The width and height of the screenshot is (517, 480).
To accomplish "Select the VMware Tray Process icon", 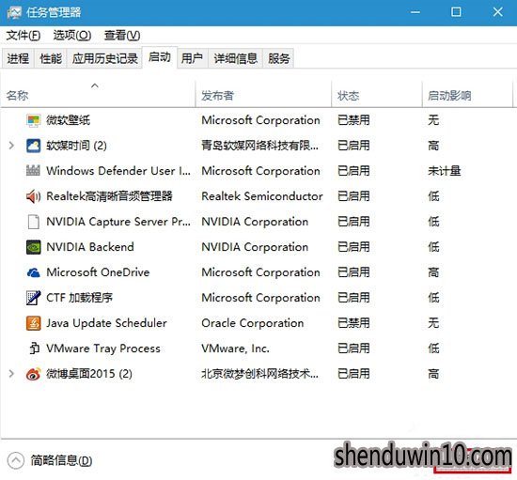I will coord(33,348).
